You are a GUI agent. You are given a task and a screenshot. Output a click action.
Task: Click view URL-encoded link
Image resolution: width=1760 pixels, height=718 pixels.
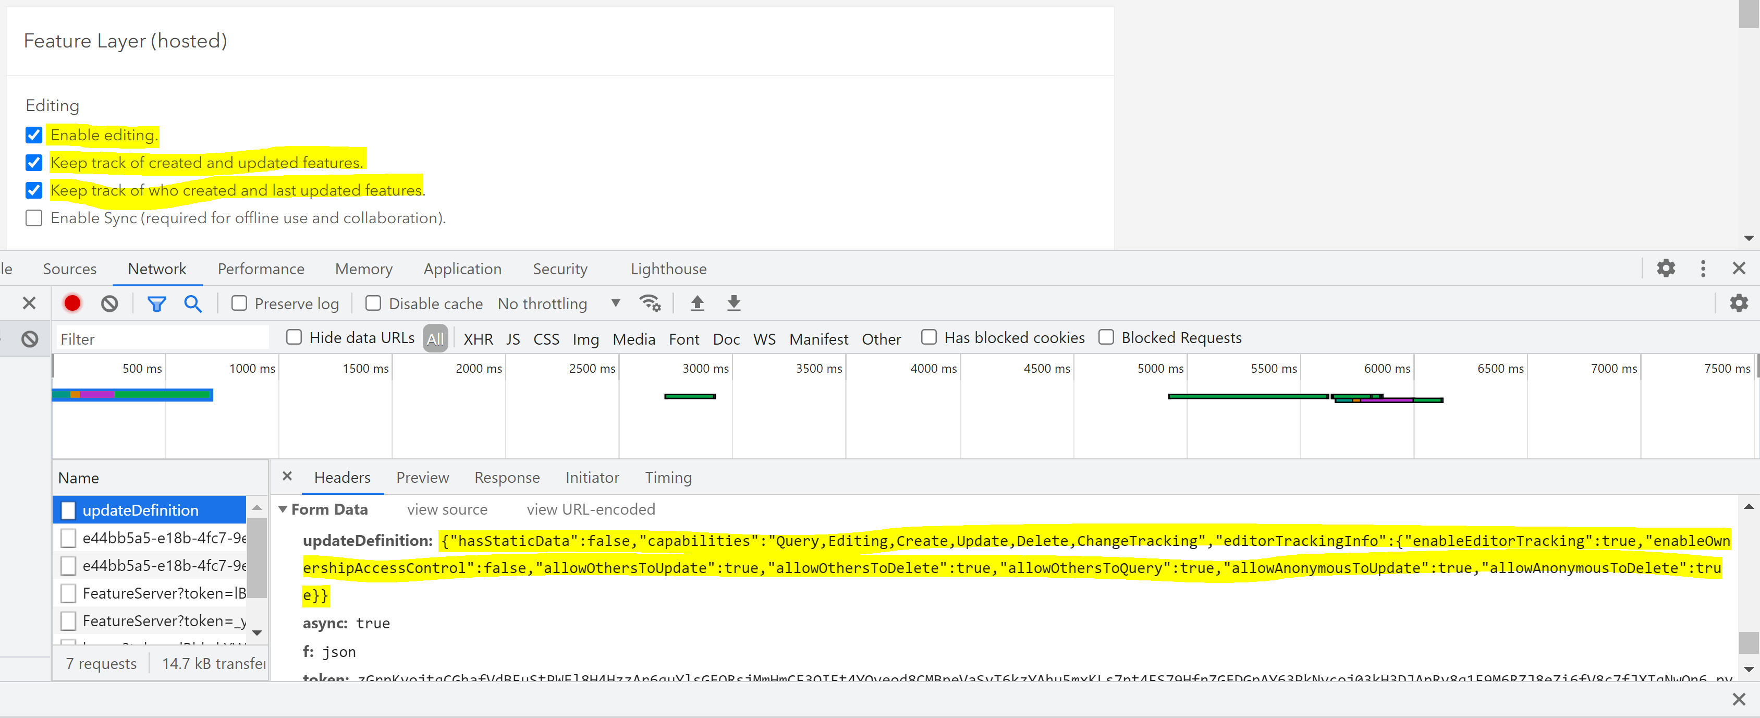(590, 509)
